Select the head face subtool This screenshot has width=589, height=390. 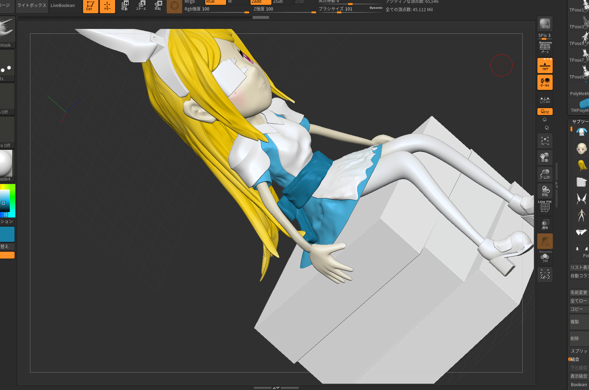581,149
